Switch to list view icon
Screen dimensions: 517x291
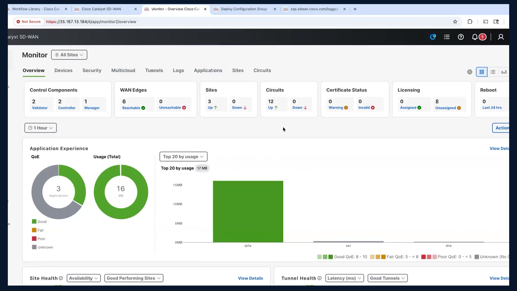click(x=493, y=72)
